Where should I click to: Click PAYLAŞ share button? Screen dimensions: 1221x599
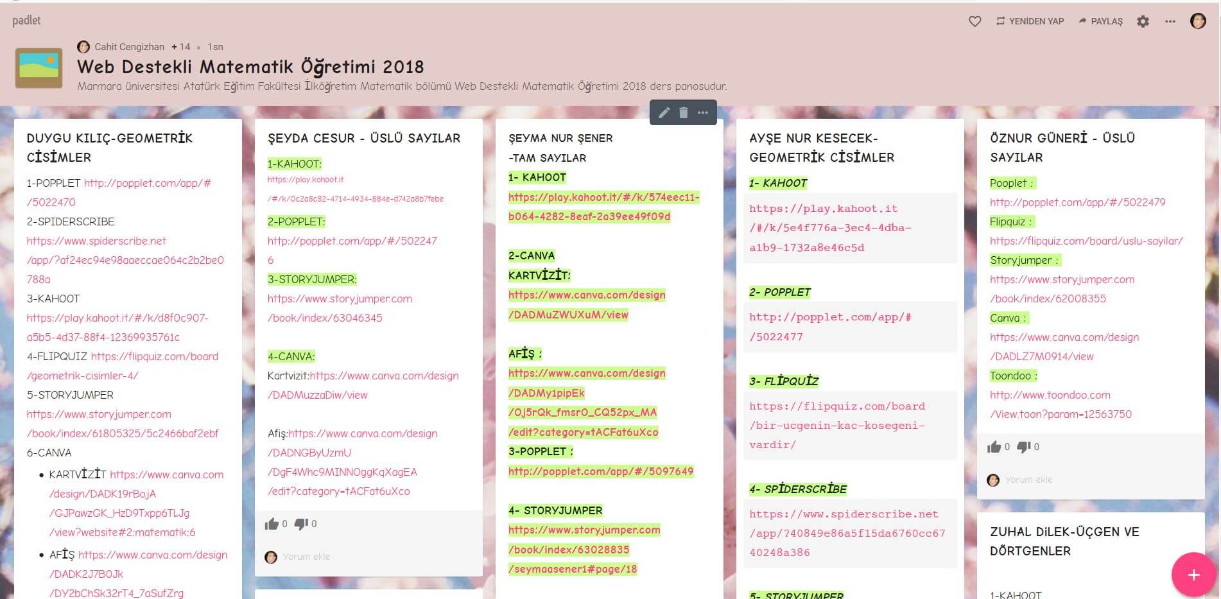[1100, 21]
